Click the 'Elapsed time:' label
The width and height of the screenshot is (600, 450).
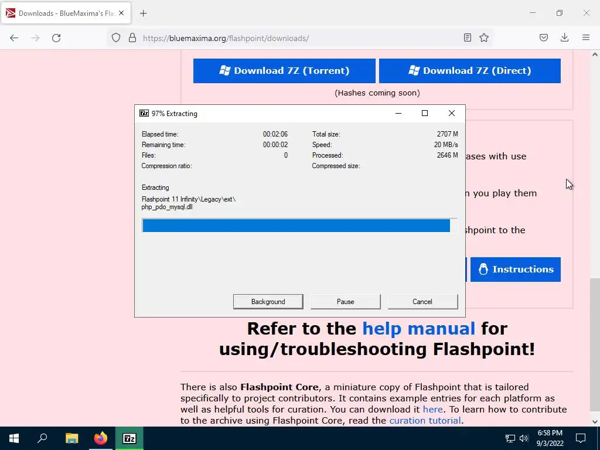160,134
